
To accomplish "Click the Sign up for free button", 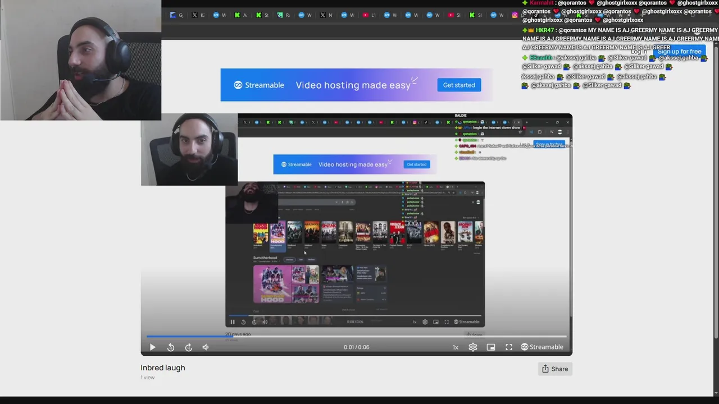I will pyautogui.click(x=679, y=51).
